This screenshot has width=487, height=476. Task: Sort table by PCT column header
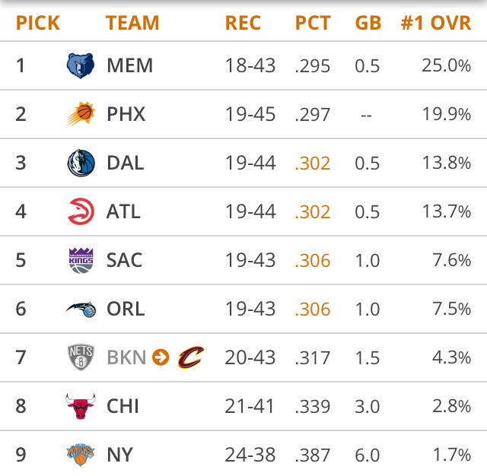click(x=313, y=23)
